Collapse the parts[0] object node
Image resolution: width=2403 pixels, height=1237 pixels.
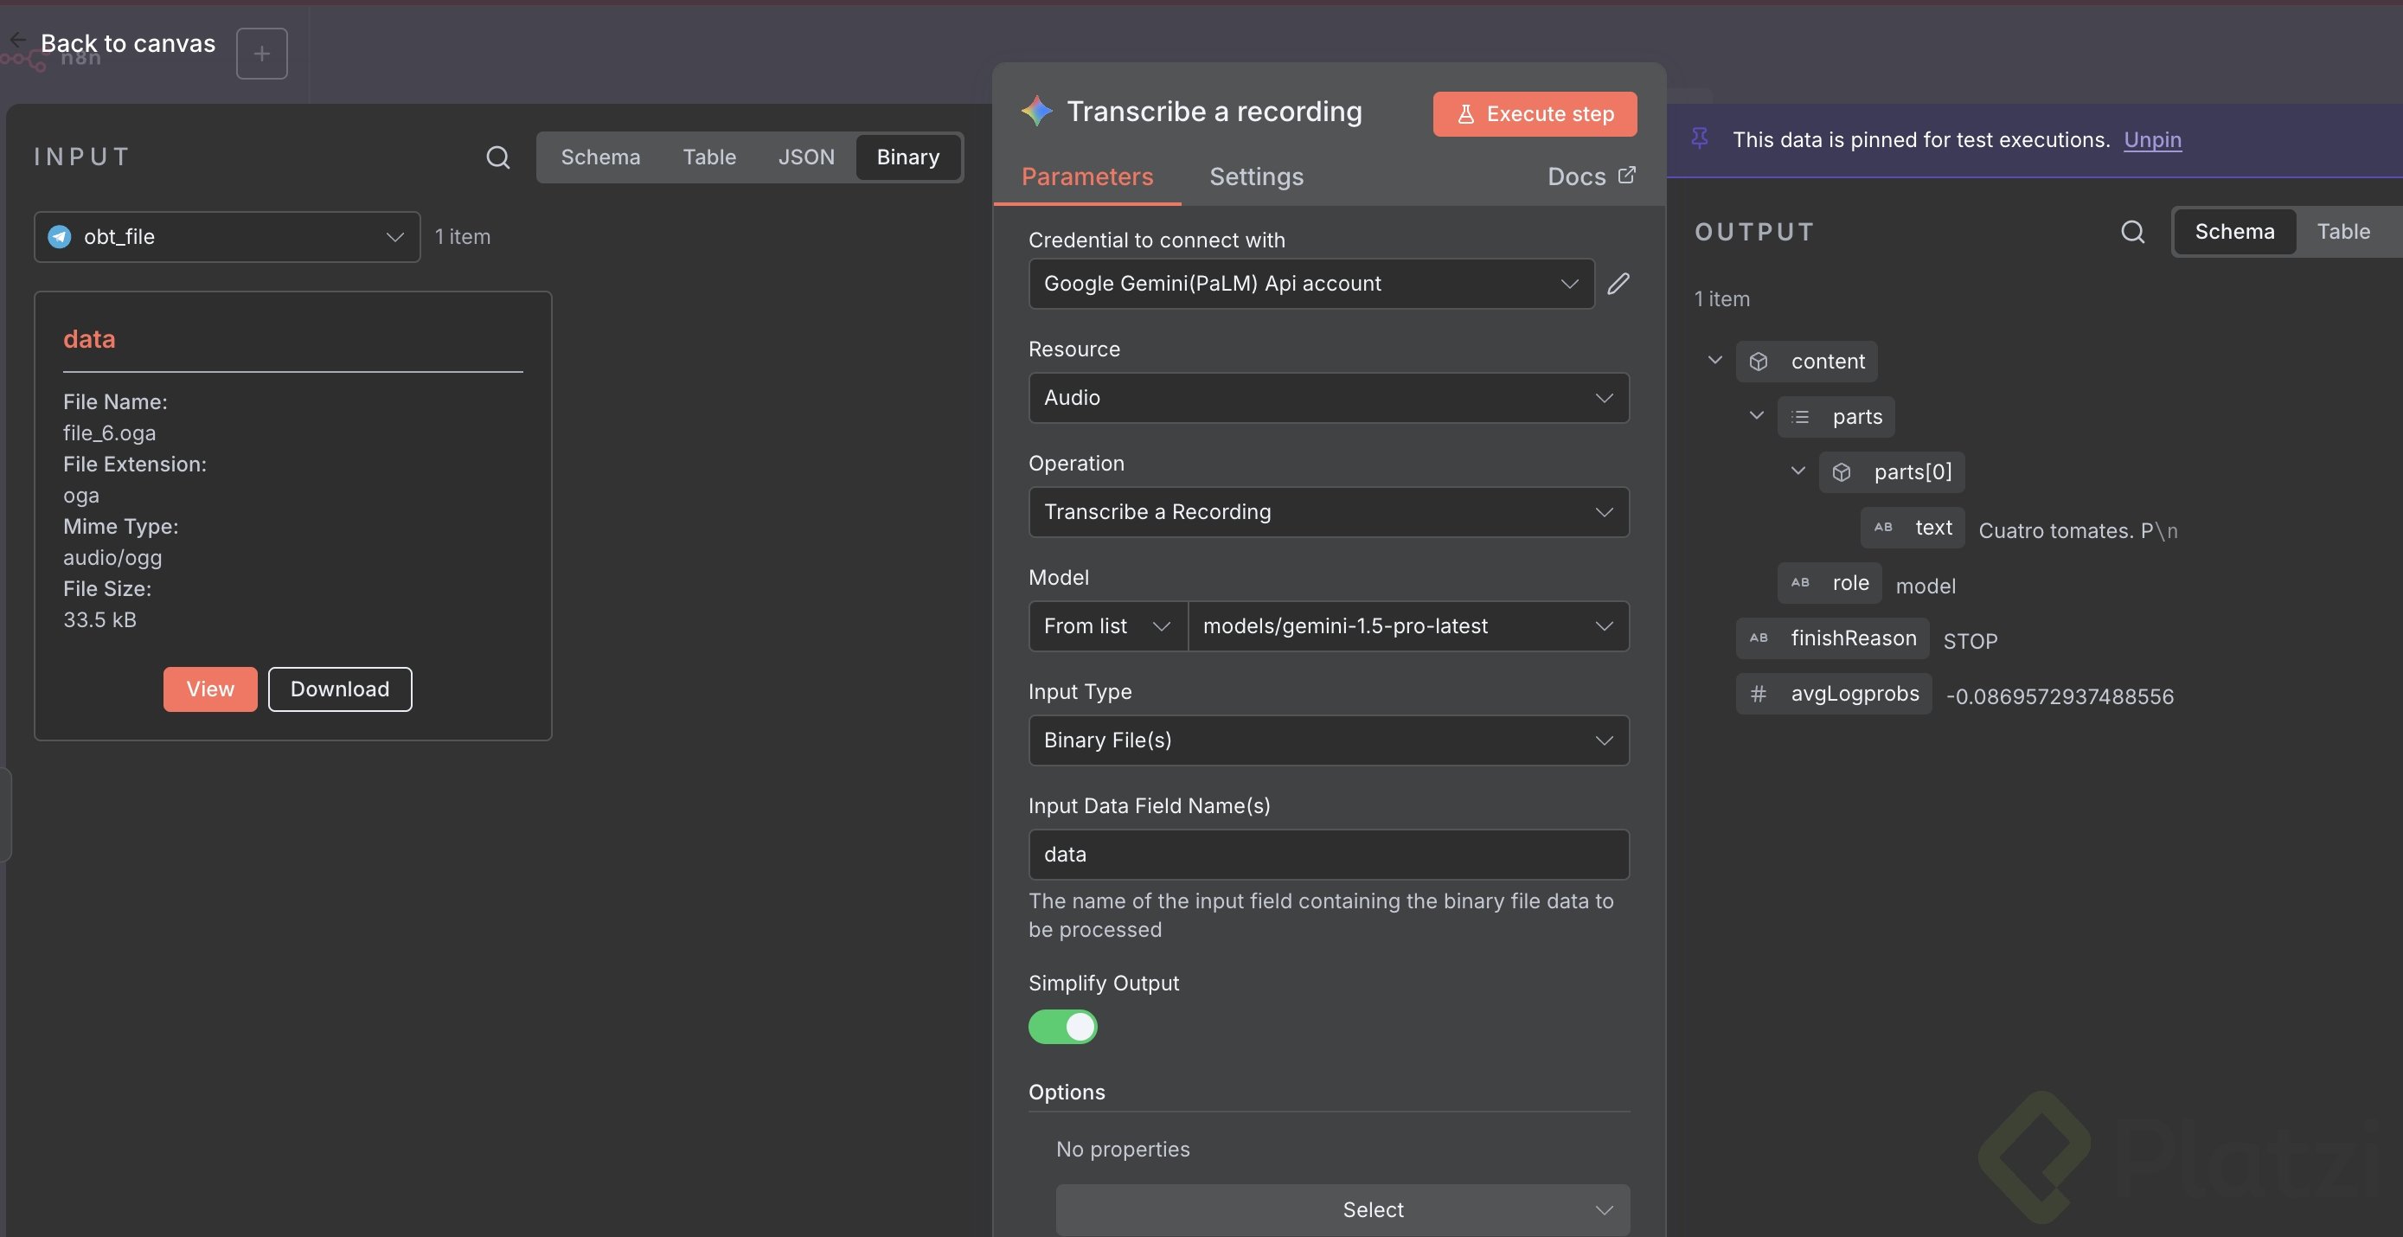click(x=1797, y=471)
